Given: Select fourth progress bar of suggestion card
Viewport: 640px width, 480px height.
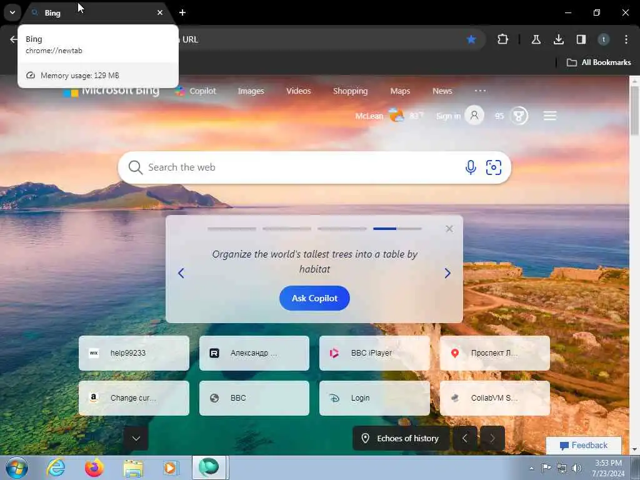Looking at the screenshot, I should tap(397, 229).
